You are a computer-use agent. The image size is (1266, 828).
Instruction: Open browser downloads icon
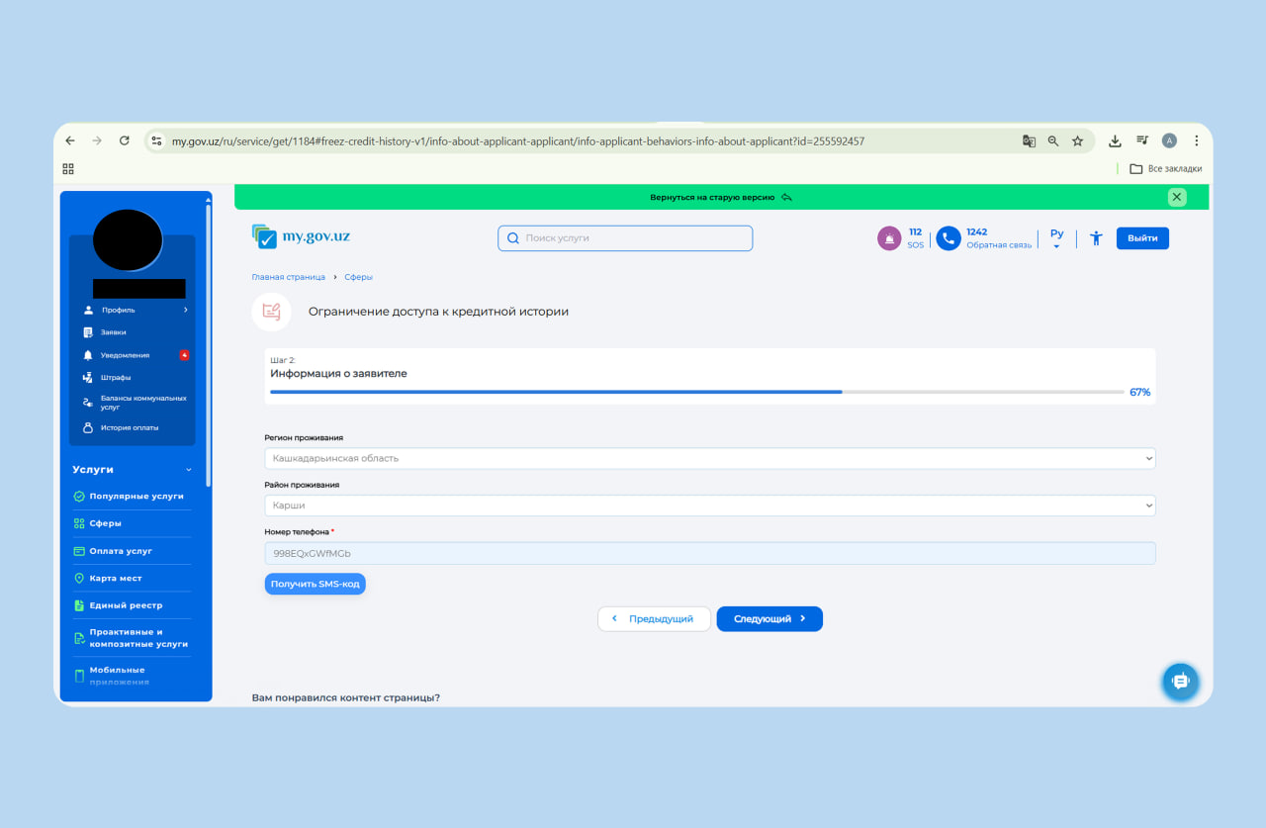(1115, 141)
